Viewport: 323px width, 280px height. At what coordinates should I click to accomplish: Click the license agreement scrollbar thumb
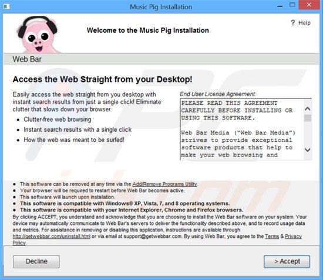point(308,118)
